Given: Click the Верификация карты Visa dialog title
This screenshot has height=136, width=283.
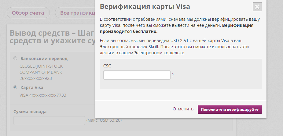Looking at the screenshot, I should tap(145, 6).
